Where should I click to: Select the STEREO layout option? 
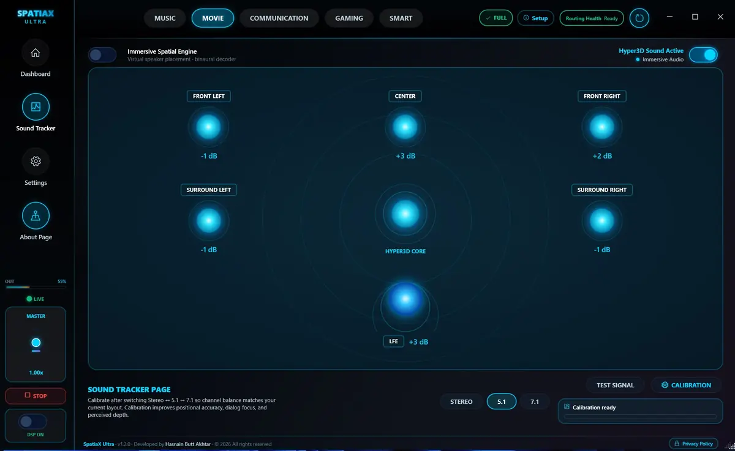point(461,401)
